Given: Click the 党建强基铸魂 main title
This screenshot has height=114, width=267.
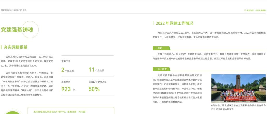Looking at the screenshot, I should [x=17, y=30].
